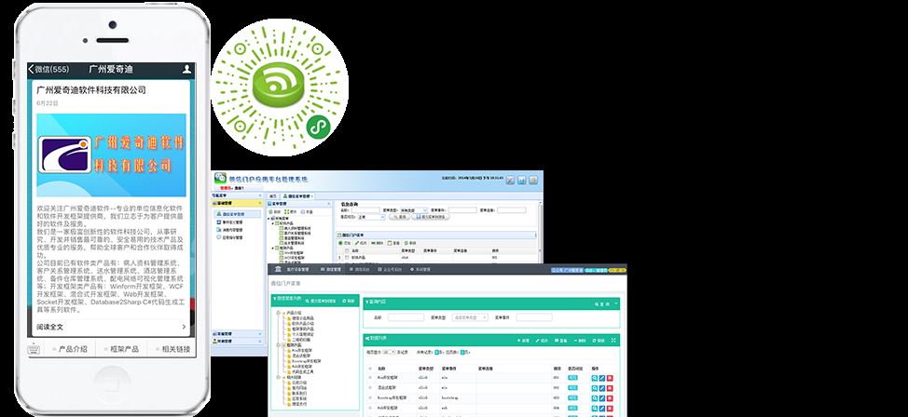Click delete button in web list panel header
The height and width of the screenshot is (417, 908).
click(580, 341)
